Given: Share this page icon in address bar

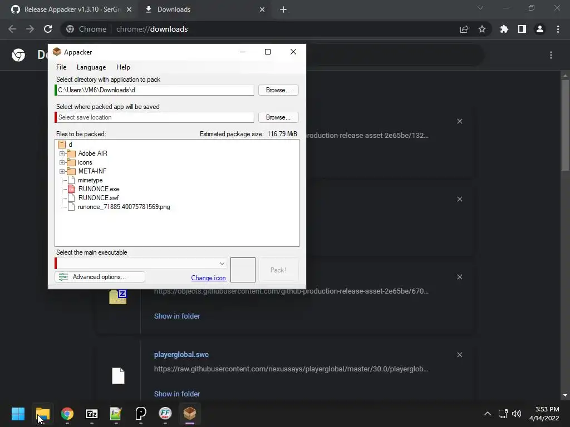Looking at the screenshot, I should (x=464, y=29).
